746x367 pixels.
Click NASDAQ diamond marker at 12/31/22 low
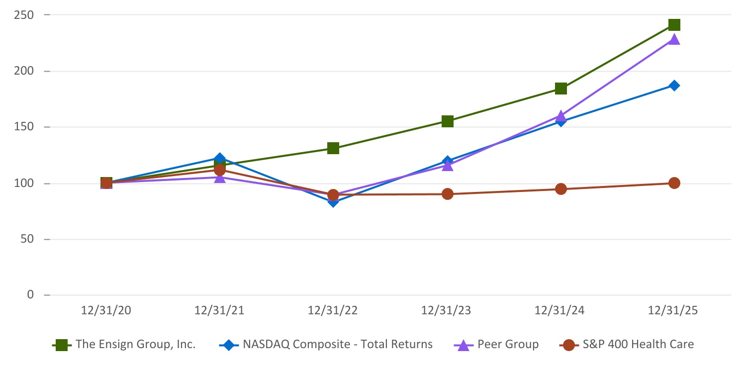(333, 201)
